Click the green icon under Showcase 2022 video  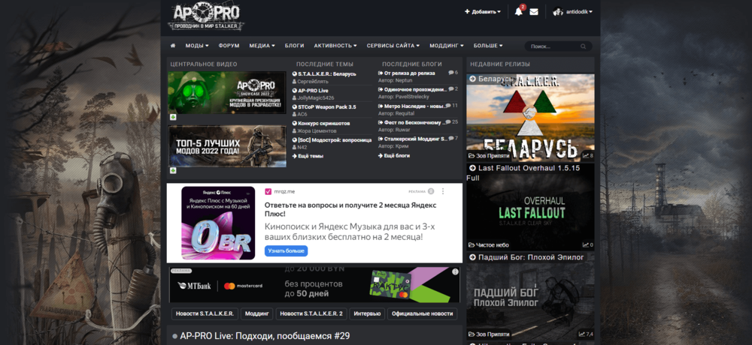[173, 117]
